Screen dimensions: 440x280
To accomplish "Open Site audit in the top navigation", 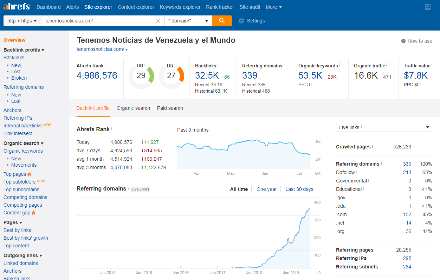I will click(250, 7).
